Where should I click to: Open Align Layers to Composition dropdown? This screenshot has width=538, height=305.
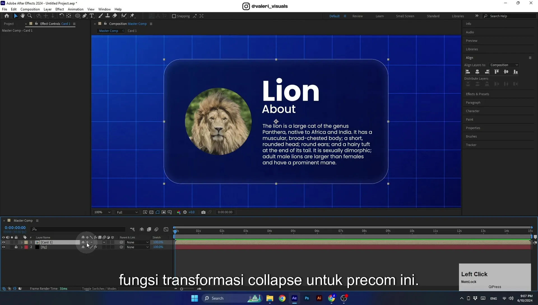click(x=504, y=65)
